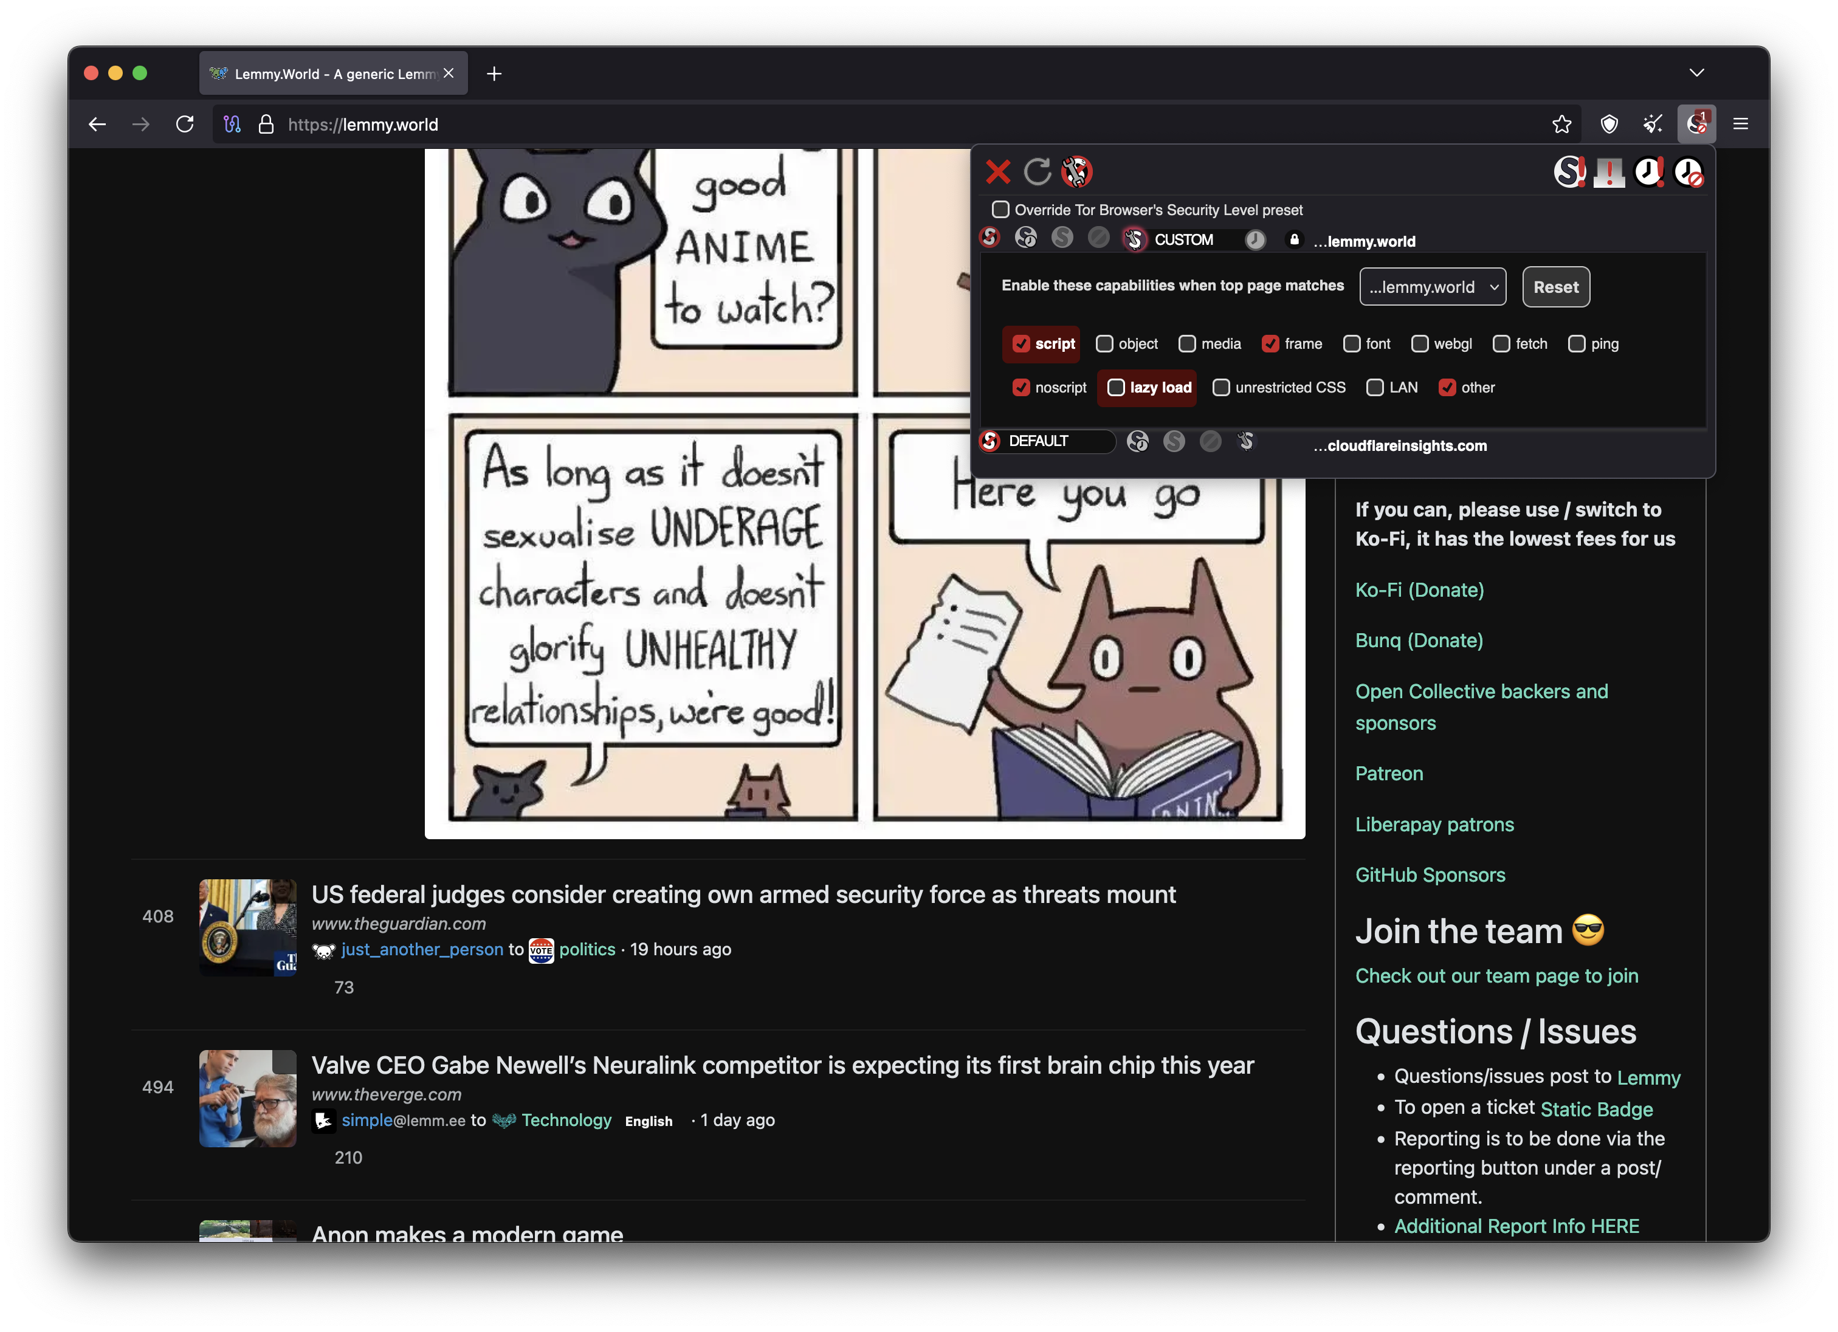
Task: Open the Patreon link
Action: coord(1389,773)
